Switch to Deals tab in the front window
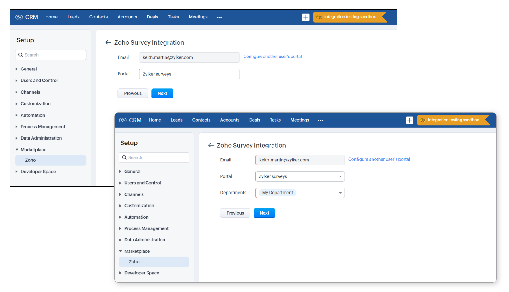This screenshot has height=292, width=509. pos(255,120)
